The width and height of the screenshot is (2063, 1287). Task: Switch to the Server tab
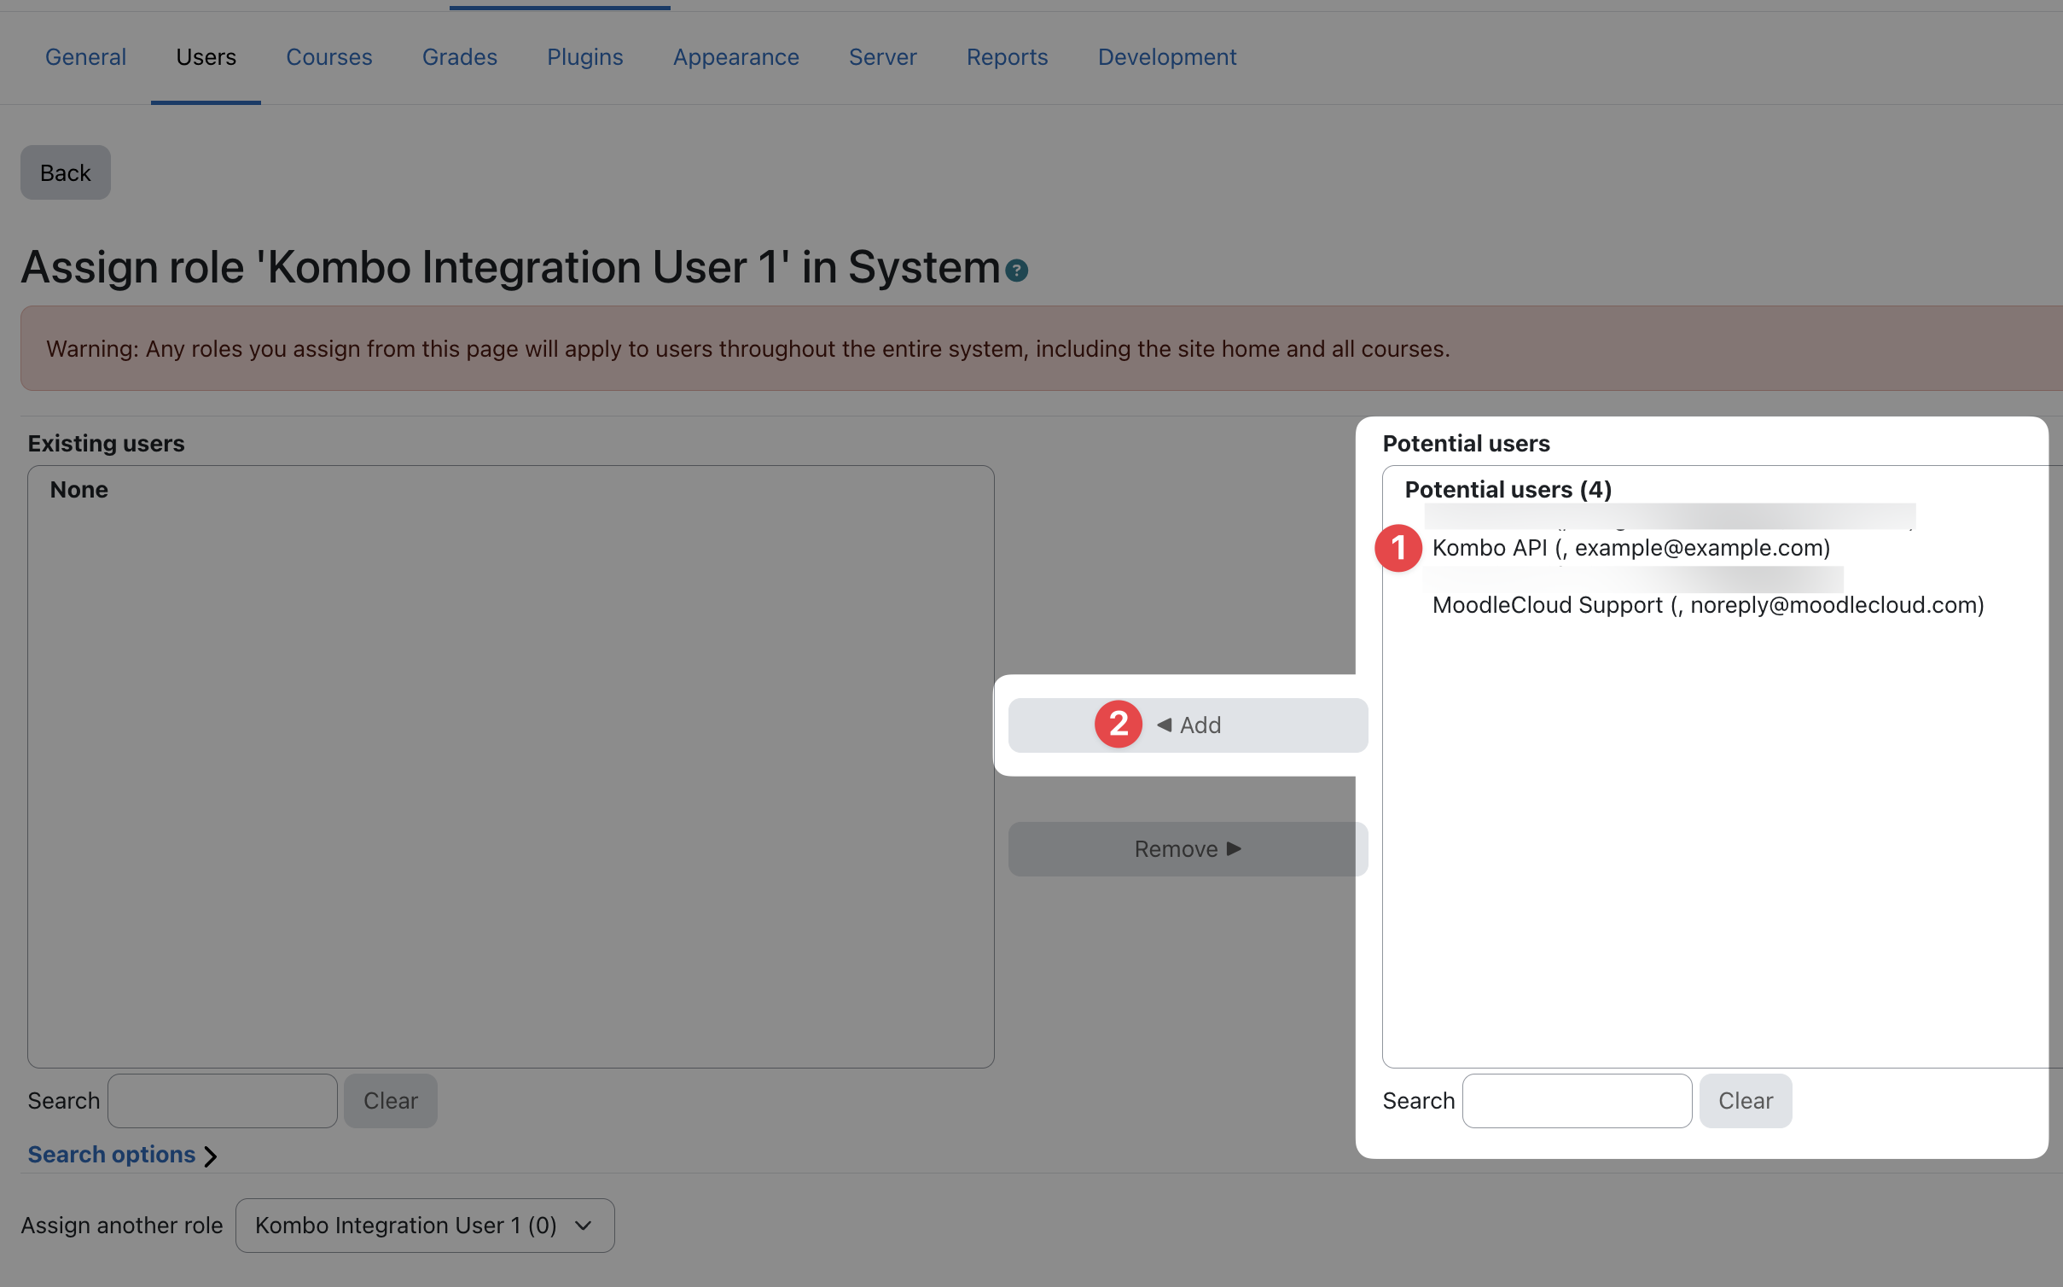pos(882,57)
